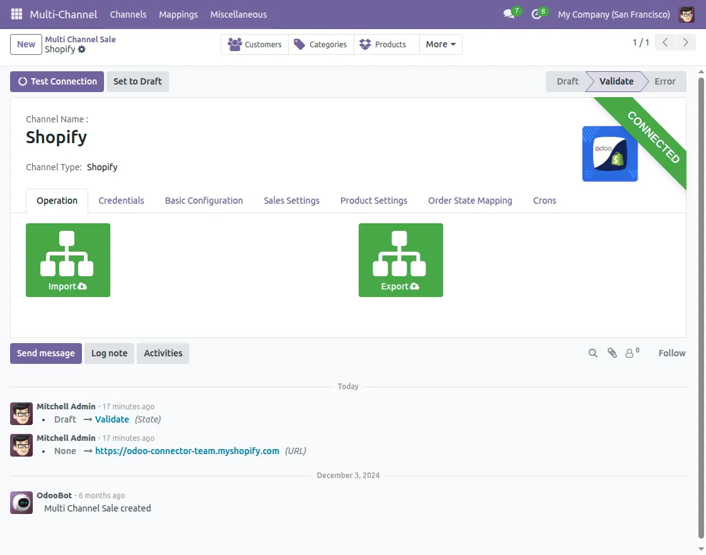Click Mitchell Admin avatar on Validate message
The height and width of the screenshot is (555, 706).
(21, 414)
